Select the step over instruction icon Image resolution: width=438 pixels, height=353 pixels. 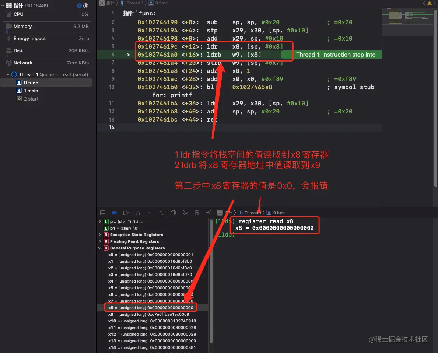138,213
